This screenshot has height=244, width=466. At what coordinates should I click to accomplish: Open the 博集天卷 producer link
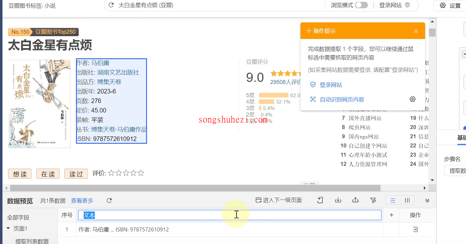pyautogui.click(x=109, y=82)
